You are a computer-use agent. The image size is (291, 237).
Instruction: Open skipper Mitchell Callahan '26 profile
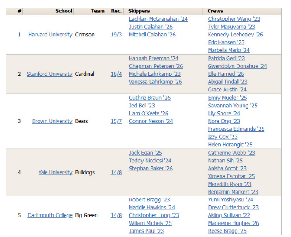tap(152, 35)
